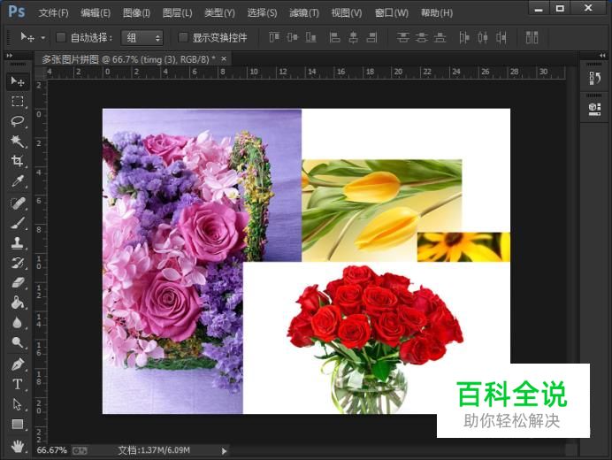Click align left edges icon
This screenshot has width=612, height=460.
(334, 37)
